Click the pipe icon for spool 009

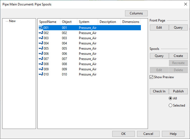tap(41, 69)
